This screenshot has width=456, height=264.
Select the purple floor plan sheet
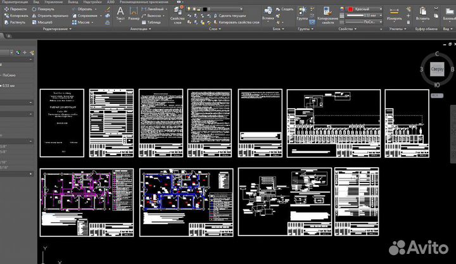point(86,202)
